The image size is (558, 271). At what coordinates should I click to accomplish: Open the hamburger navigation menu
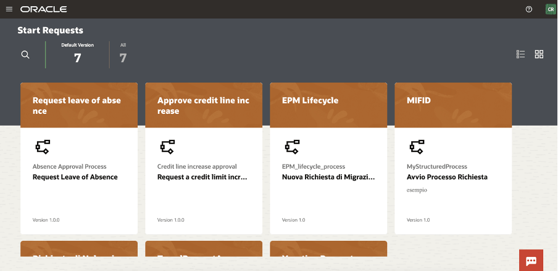pos(9,9)
